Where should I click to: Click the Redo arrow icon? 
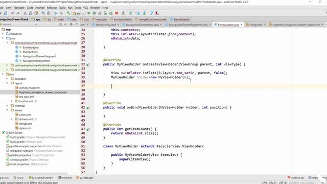click(x=18, y=13)
